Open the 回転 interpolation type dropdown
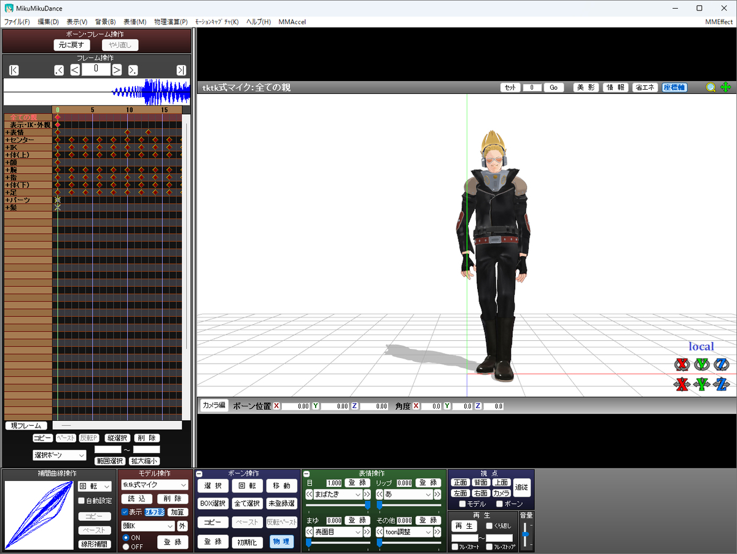This screenshot has width=737, height=554. [x=95, y=486]
